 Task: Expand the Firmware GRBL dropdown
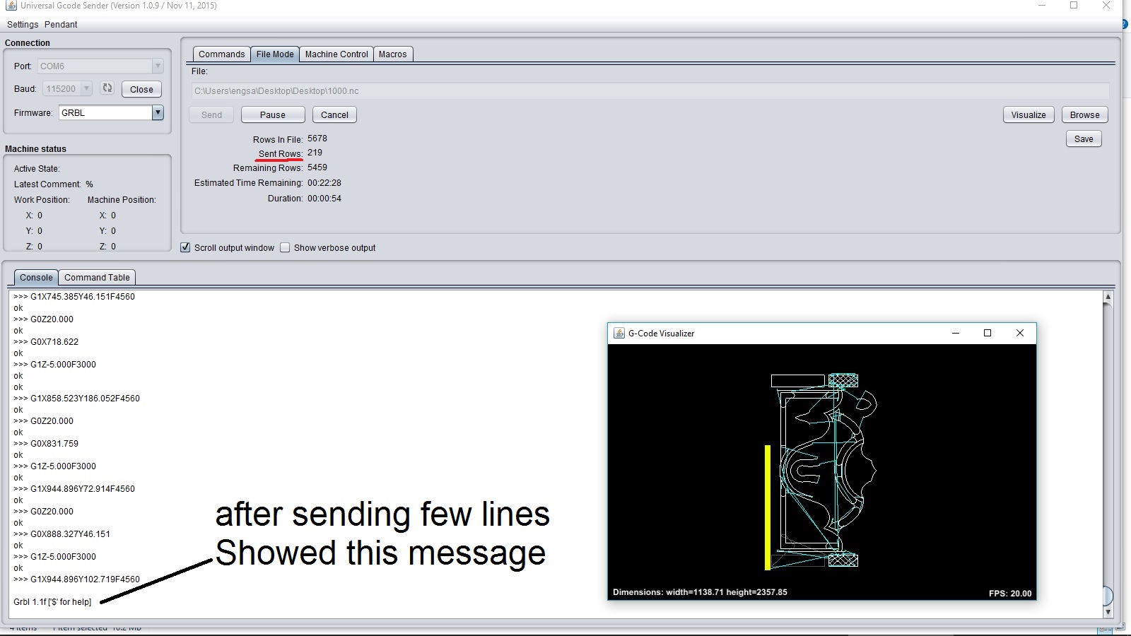click(158, 112)
